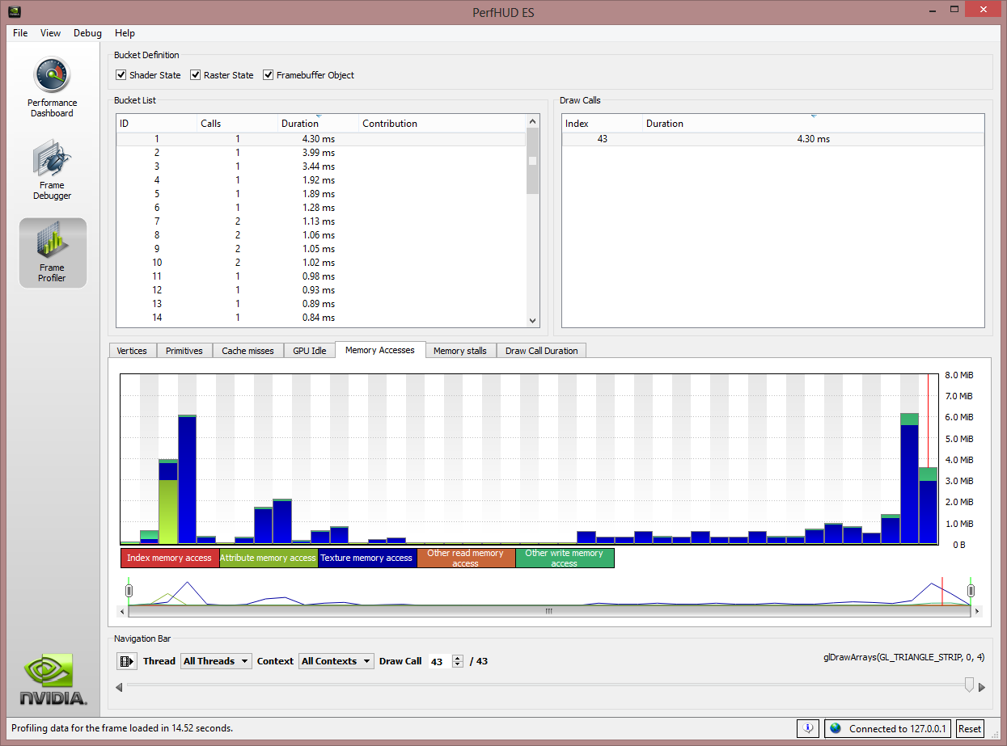Image resolution: width=1007 pixels, height=746 pixels.
Task: Increment the Draw Call number stepper
Action: pyautogui.click(x=458, y=657)
